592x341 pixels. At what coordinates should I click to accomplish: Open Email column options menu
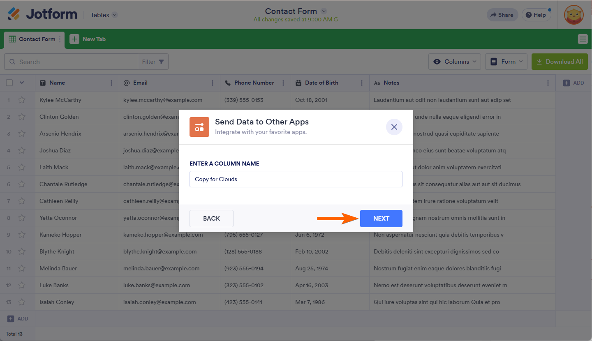click(213, 83)
